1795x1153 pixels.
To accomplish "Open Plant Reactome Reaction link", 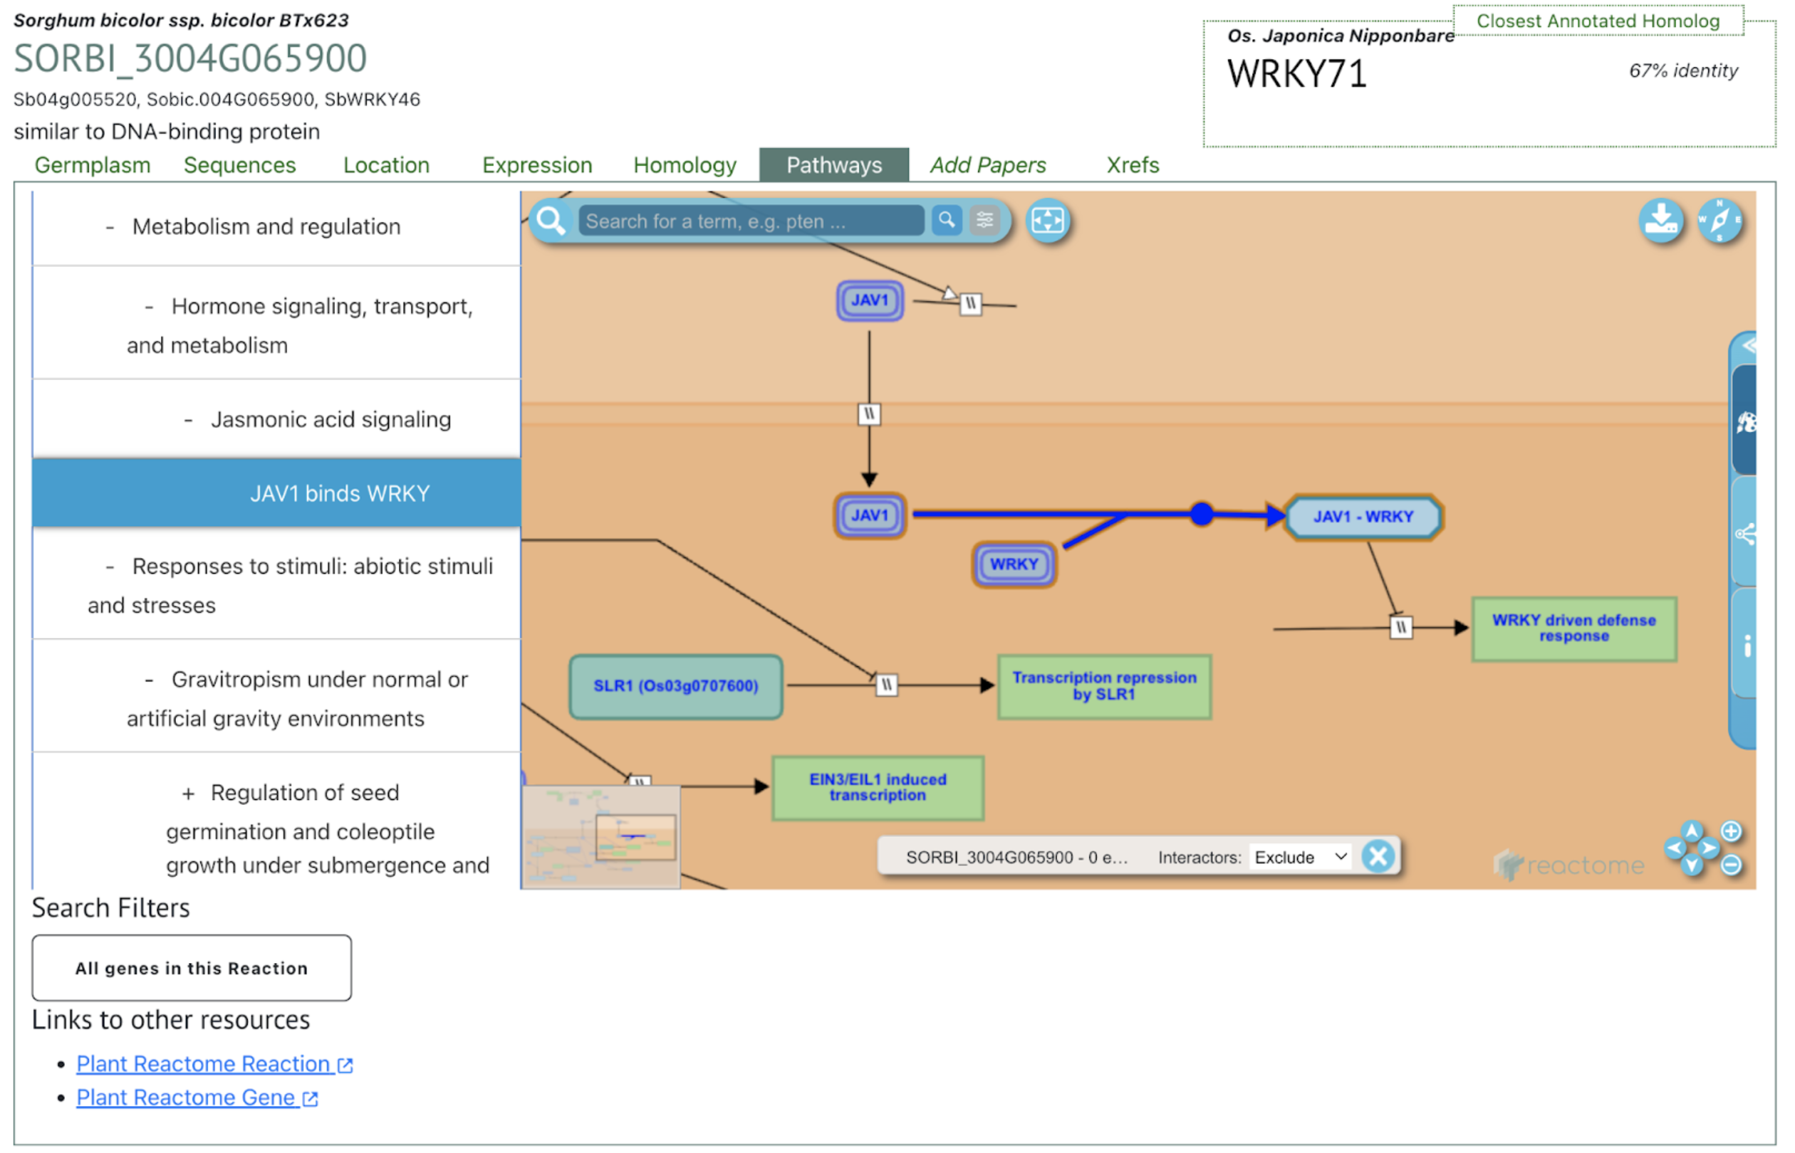I will pyautogui.click(x=204, y=1065).
